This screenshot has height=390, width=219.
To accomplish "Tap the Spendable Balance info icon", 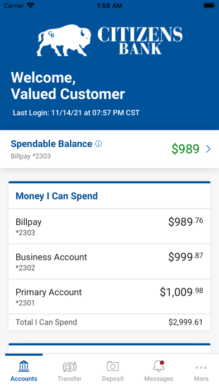I will click(98, 144).
